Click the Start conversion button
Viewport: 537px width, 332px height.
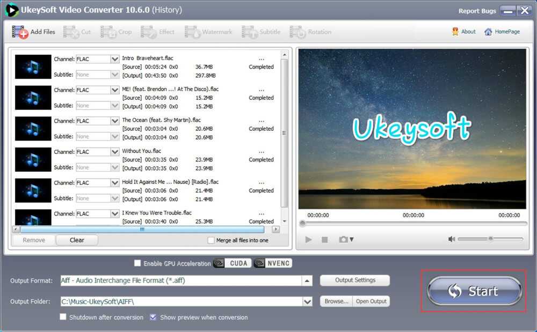[474, 291]
